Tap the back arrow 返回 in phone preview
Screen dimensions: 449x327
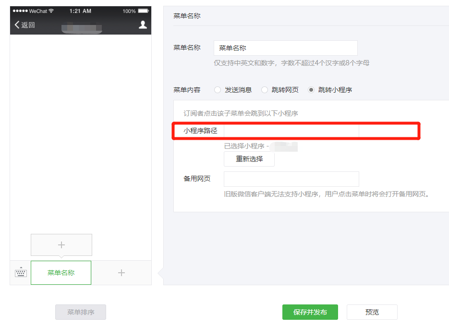pos(24,25)
